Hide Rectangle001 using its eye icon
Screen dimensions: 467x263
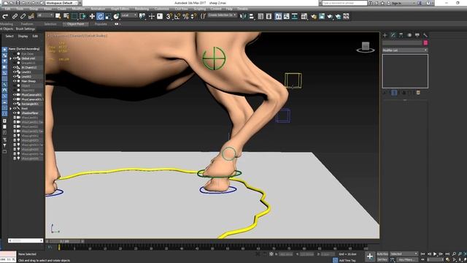[15, 104]
